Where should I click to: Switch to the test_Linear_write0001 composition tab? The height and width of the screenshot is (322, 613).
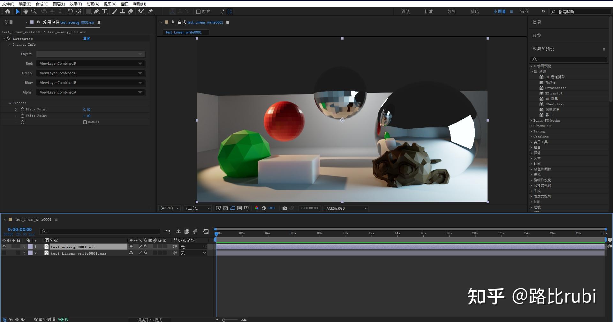pos(186,32)
